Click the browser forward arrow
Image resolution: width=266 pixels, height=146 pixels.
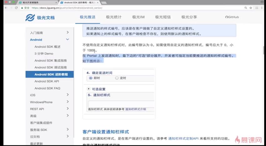11,7
